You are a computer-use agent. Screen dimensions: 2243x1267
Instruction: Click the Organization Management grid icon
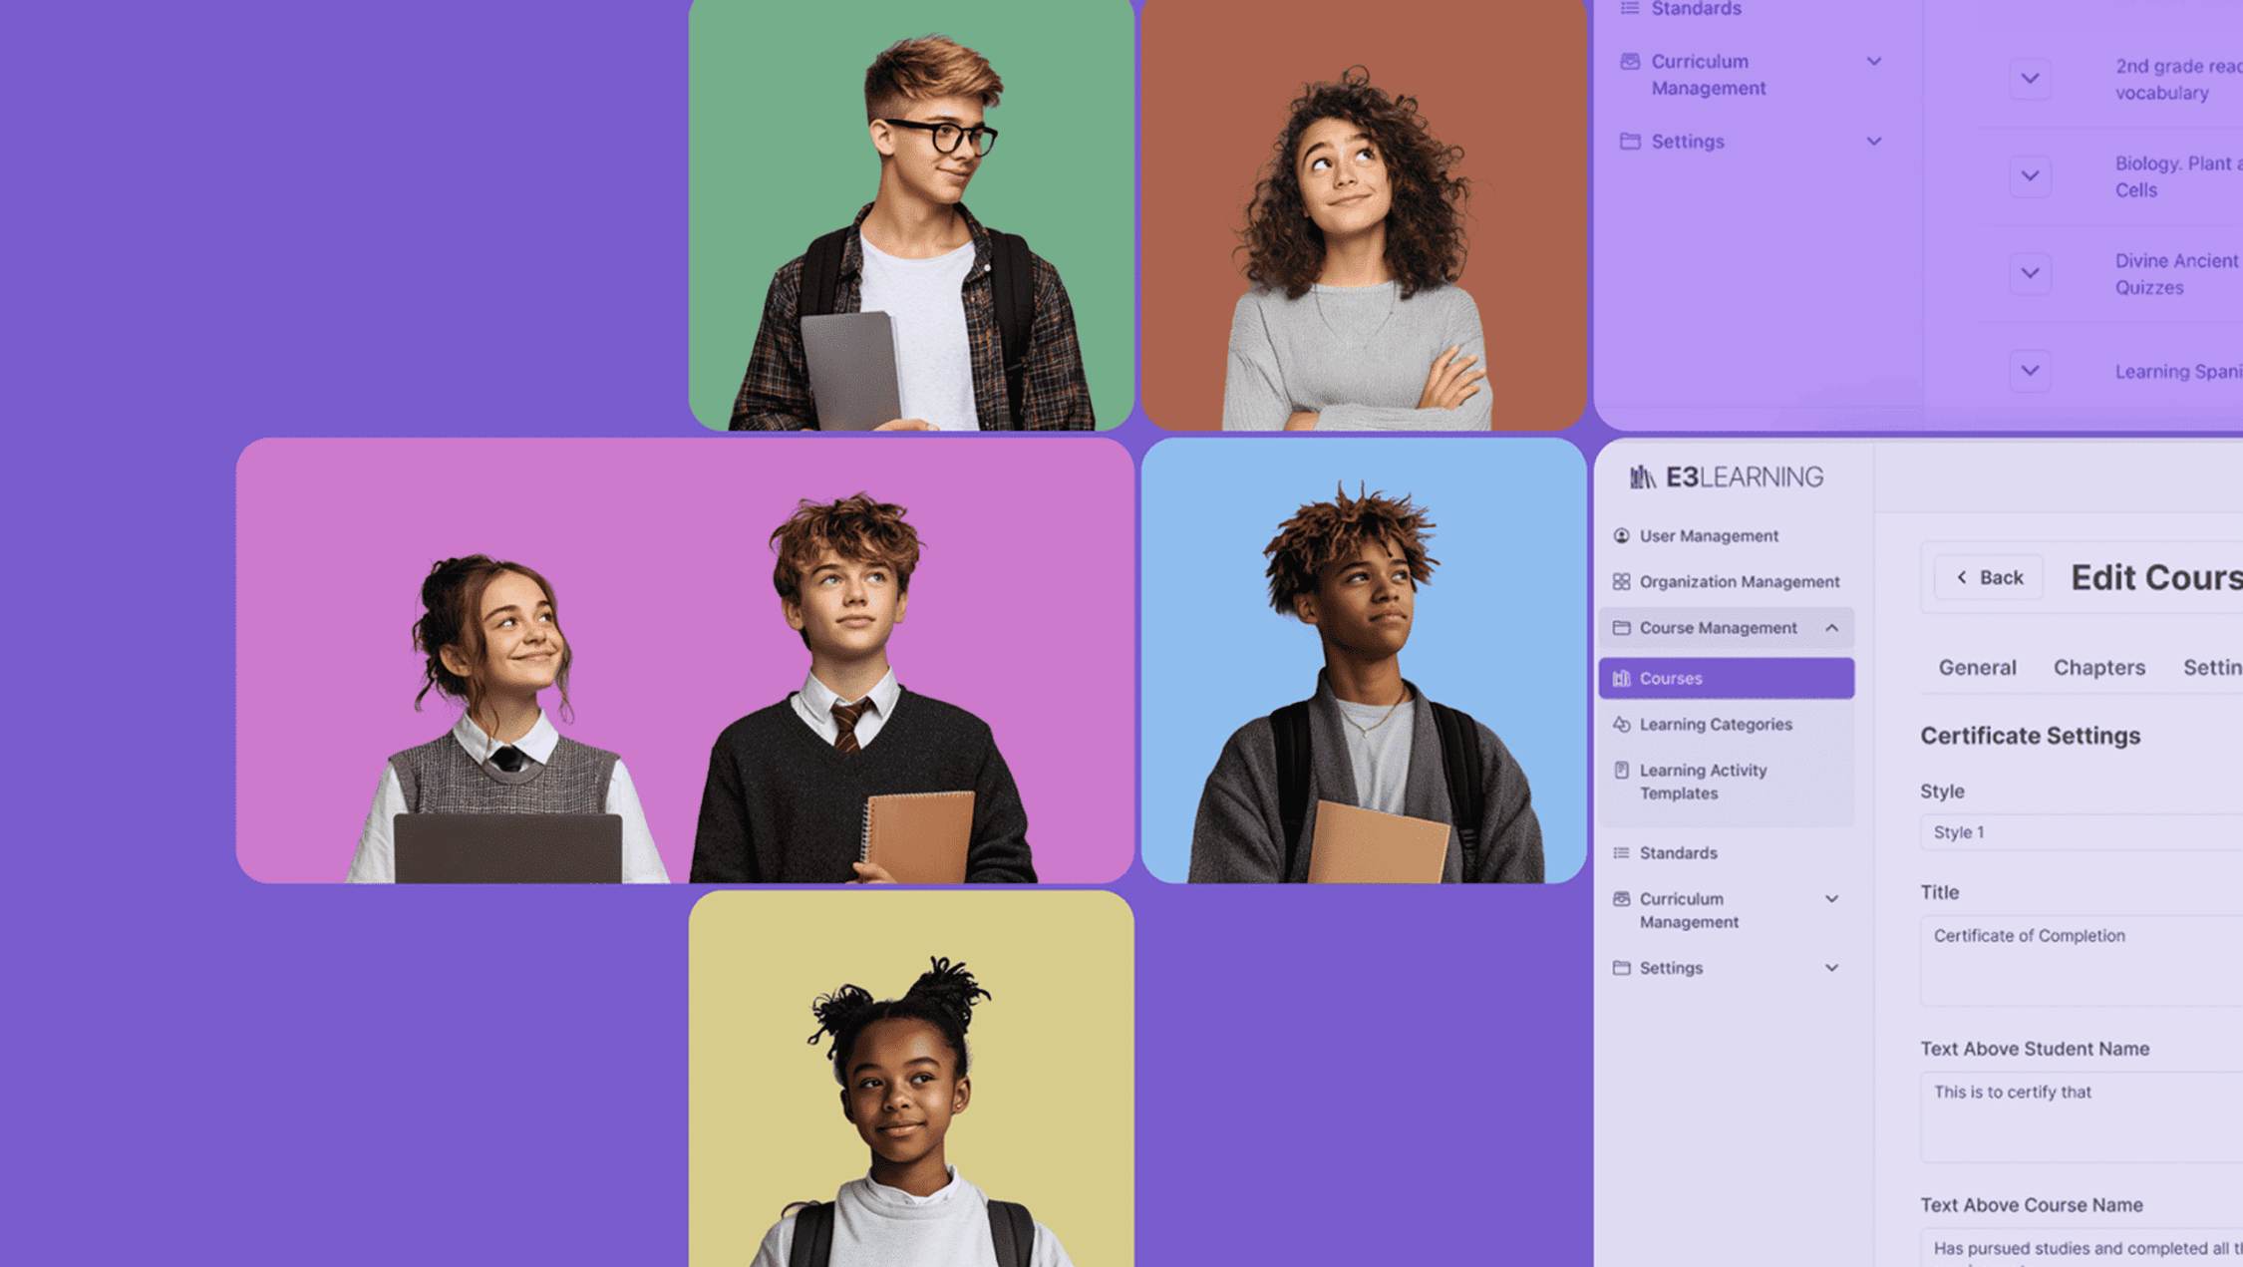click(1622, 582)
